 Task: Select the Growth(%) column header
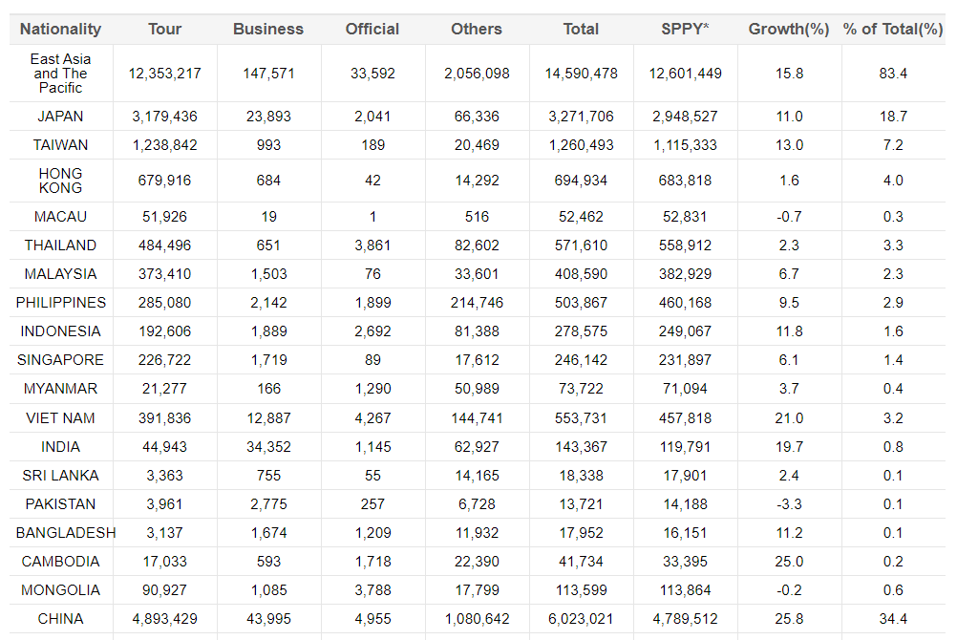pyautogui.click(x=789, y=30)
